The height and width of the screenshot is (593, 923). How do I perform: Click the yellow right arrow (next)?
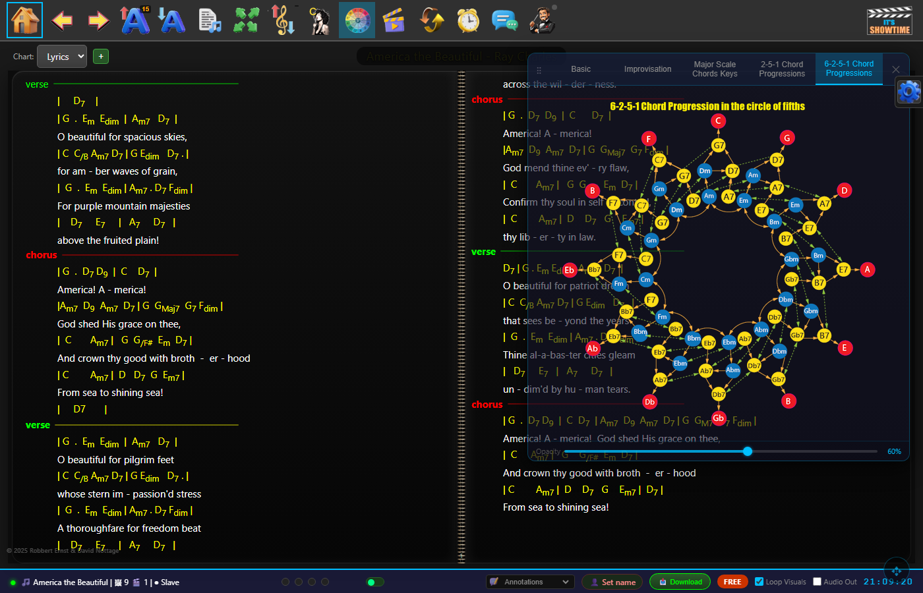(98, 20)
